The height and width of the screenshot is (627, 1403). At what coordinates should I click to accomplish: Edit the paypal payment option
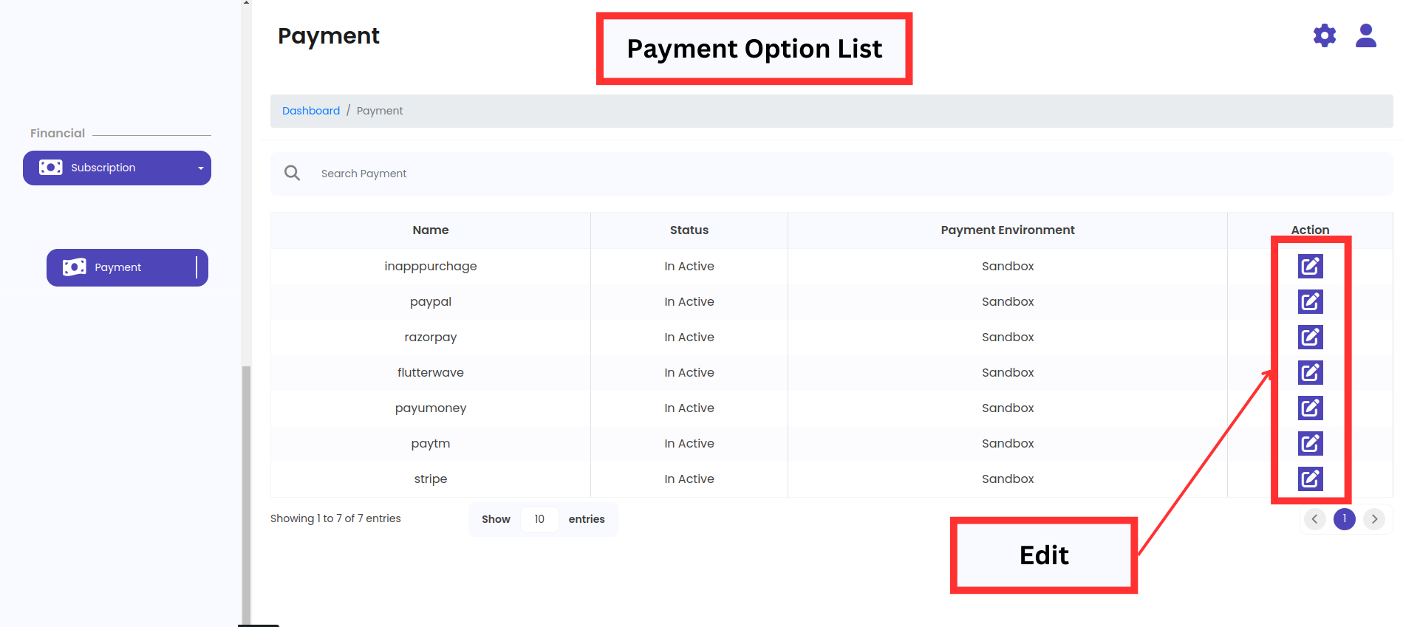[x=1310, y=302]
